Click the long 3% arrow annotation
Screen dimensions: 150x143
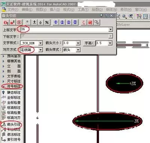[x=107, y=121]
